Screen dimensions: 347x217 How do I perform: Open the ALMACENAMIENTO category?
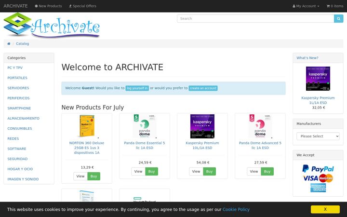click(x=23, y=119)
